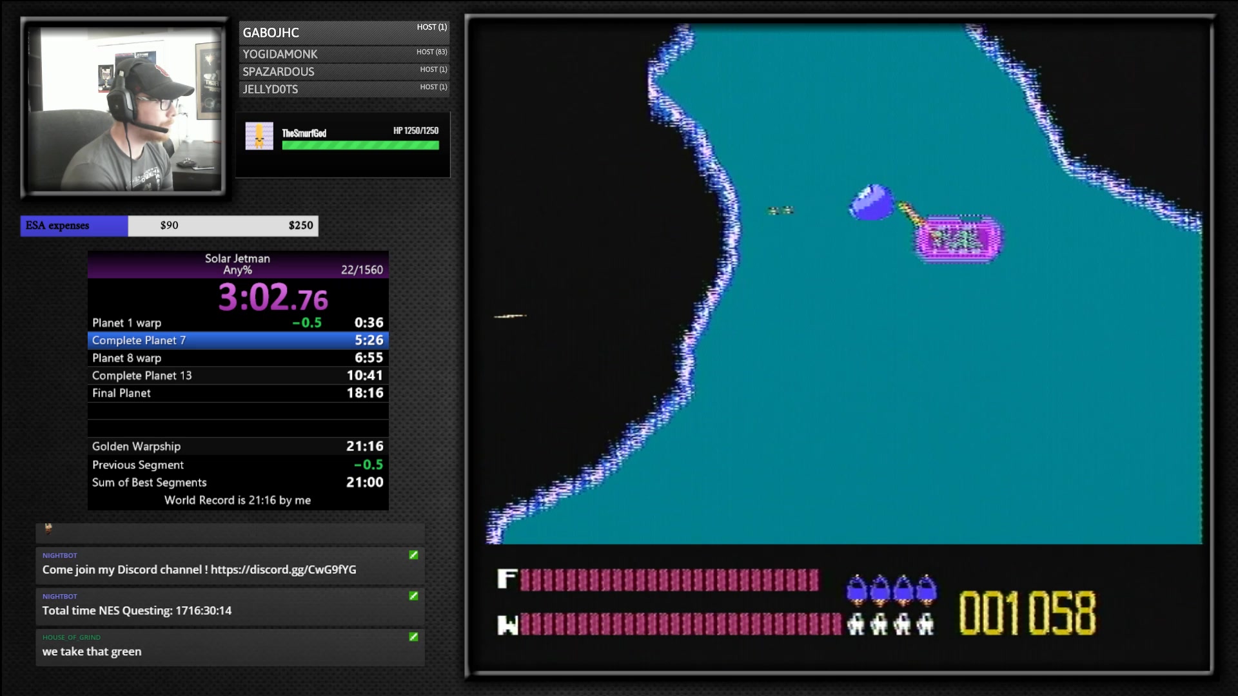Click the TheSmurfGod avatar icon
The width and height of the screenshot is (1238, 696).
point(259,136)
